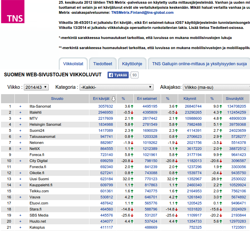The image size is (250, 231).
Task: Expand the Iltalehti row with plus
Action: pos(20,112)
